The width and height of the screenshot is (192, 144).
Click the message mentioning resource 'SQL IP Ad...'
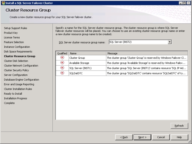click(147, 68)
